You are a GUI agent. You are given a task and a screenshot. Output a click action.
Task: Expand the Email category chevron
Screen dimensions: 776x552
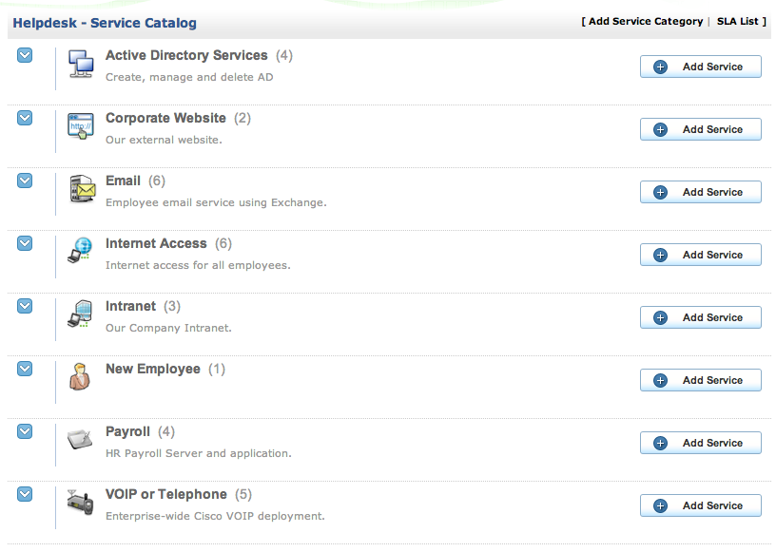point(24,181)
